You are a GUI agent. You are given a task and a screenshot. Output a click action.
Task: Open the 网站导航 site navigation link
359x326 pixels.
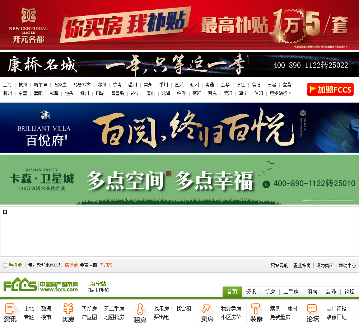(x=279, y=265)
